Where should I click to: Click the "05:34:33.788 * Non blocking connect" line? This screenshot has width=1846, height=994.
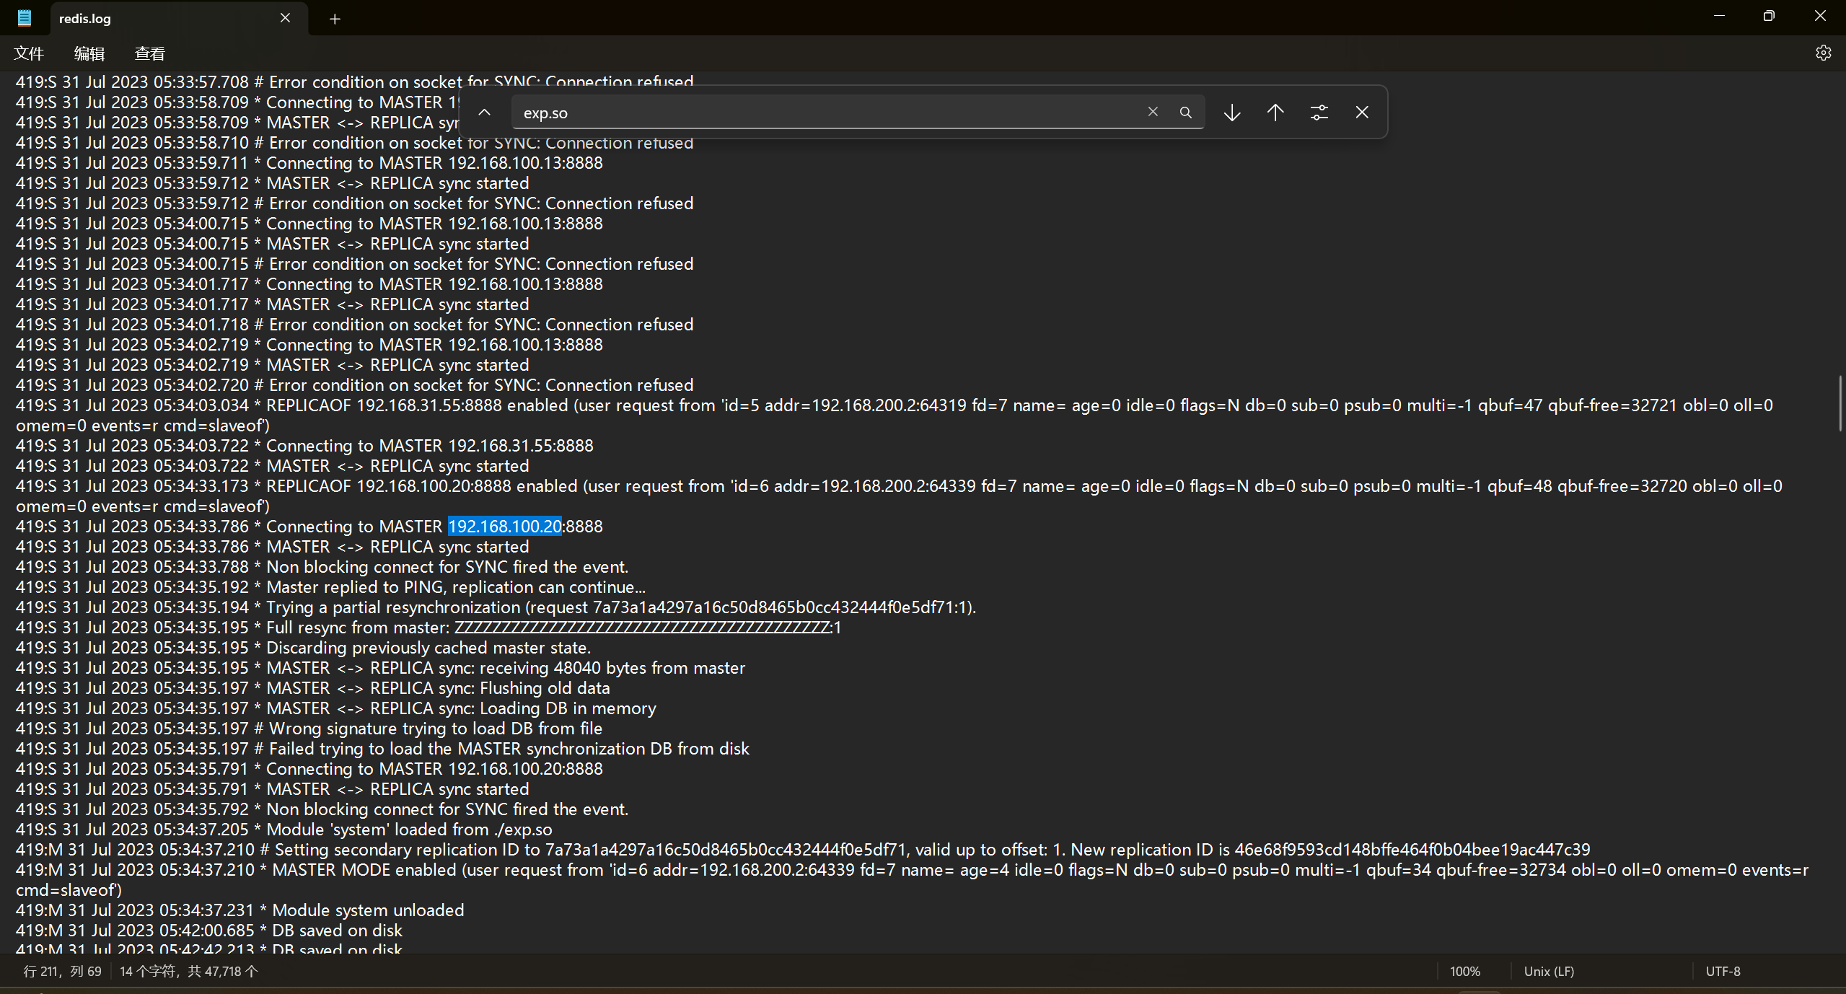322,567
